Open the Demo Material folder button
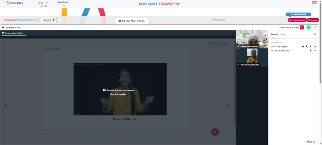Image resolution: width=322 pixels, height=145 pixels. (132, 21)
